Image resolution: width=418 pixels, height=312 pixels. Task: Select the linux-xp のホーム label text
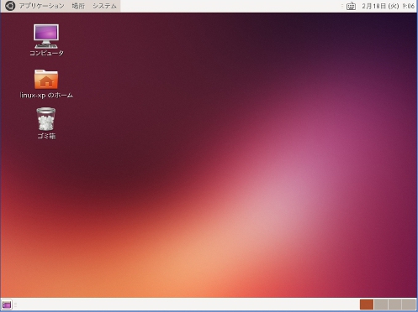click(46, 96)
